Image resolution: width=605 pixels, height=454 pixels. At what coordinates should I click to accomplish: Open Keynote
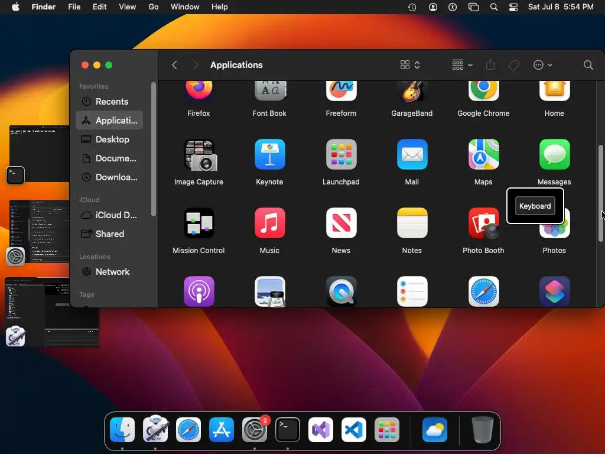pyautogui.click(x=269, y=154)
